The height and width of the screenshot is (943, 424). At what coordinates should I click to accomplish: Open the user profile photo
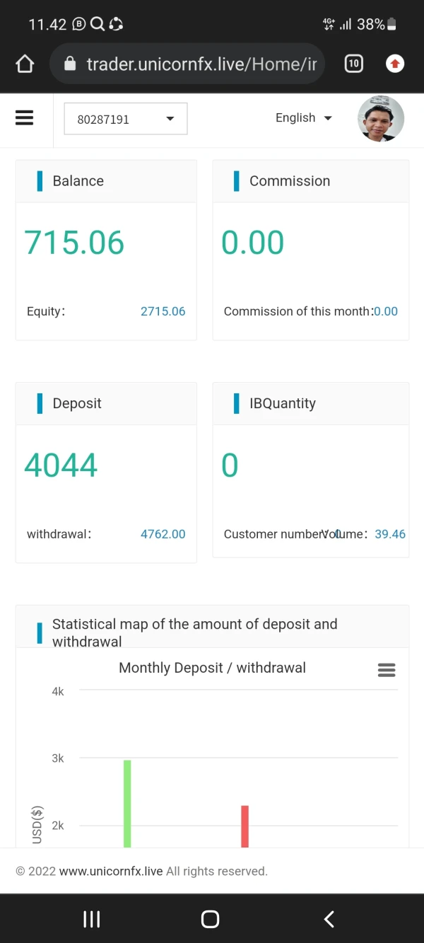click(x=381, y=119)
